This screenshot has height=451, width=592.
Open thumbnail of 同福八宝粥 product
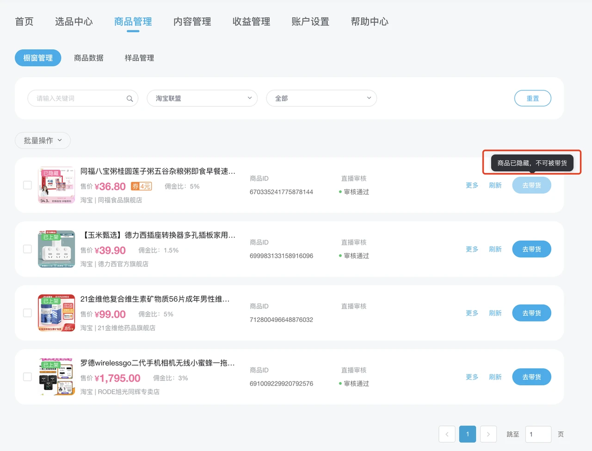point(56,185)
